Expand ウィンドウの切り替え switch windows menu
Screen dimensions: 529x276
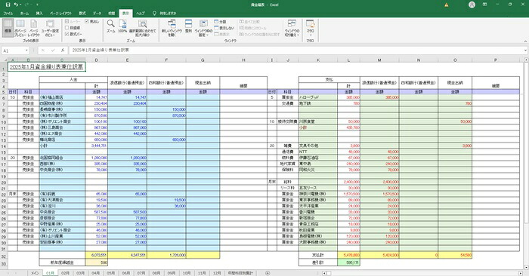(292, 28)
